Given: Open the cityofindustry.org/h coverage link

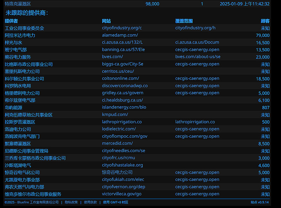Looking at the screenshot, I should [195, 28].
